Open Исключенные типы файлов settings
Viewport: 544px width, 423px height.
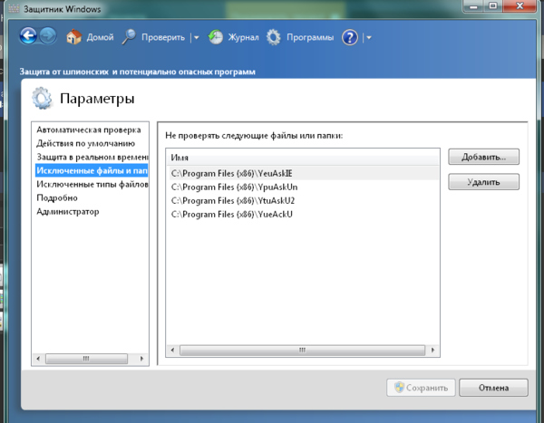point(92,184)
